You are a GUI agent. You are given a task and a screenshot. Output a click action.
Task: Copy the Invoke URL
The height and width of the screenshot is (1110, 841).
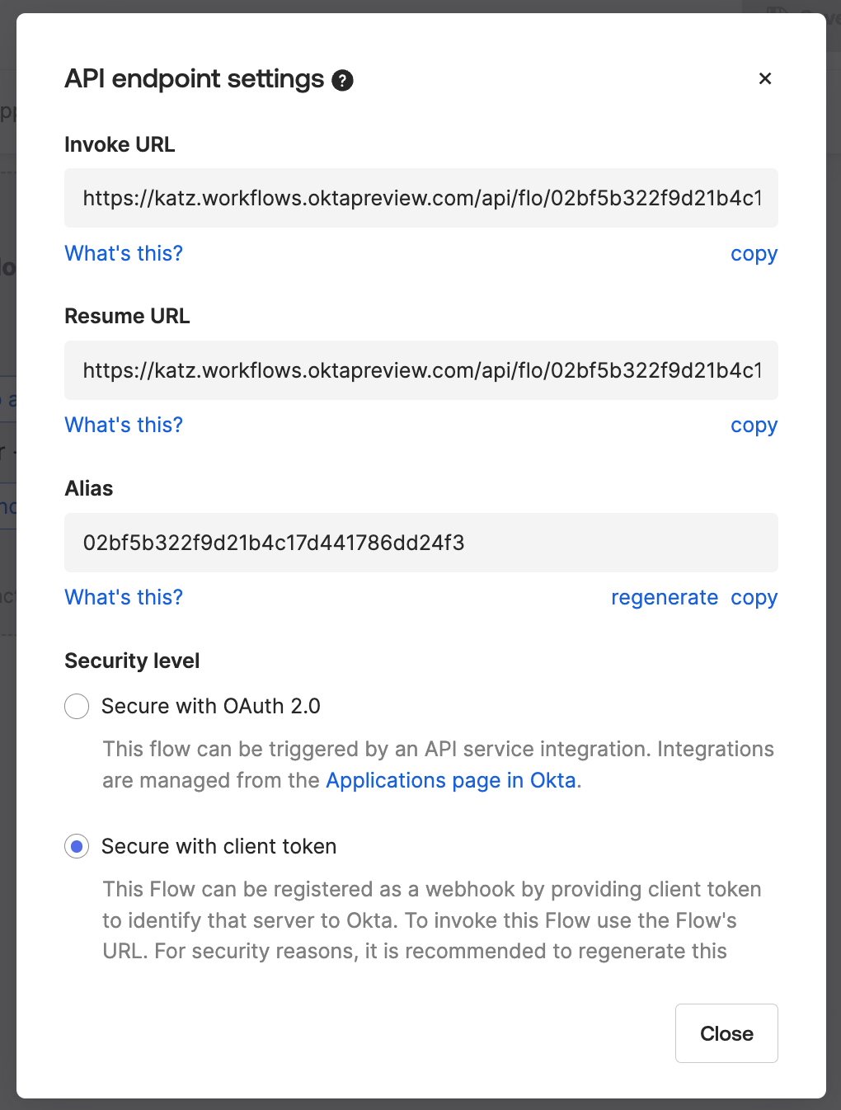(753, 253)
